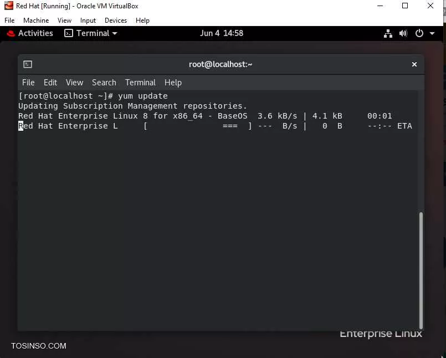
Task: Click the volume speaker icon
Action: 403,34
